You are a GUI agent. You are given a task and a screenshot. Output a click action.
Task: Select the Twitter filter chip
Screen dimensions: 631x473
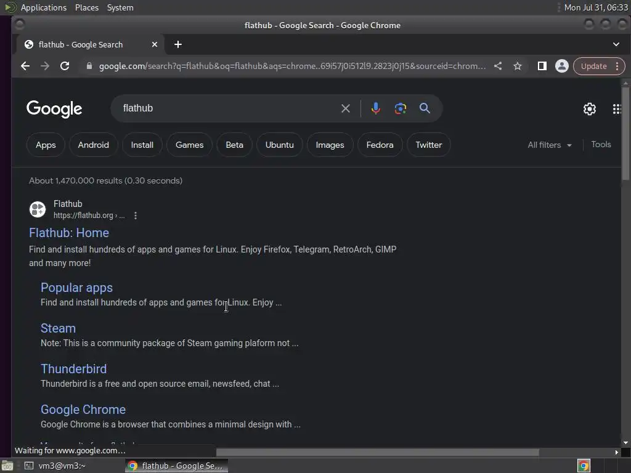429,145
